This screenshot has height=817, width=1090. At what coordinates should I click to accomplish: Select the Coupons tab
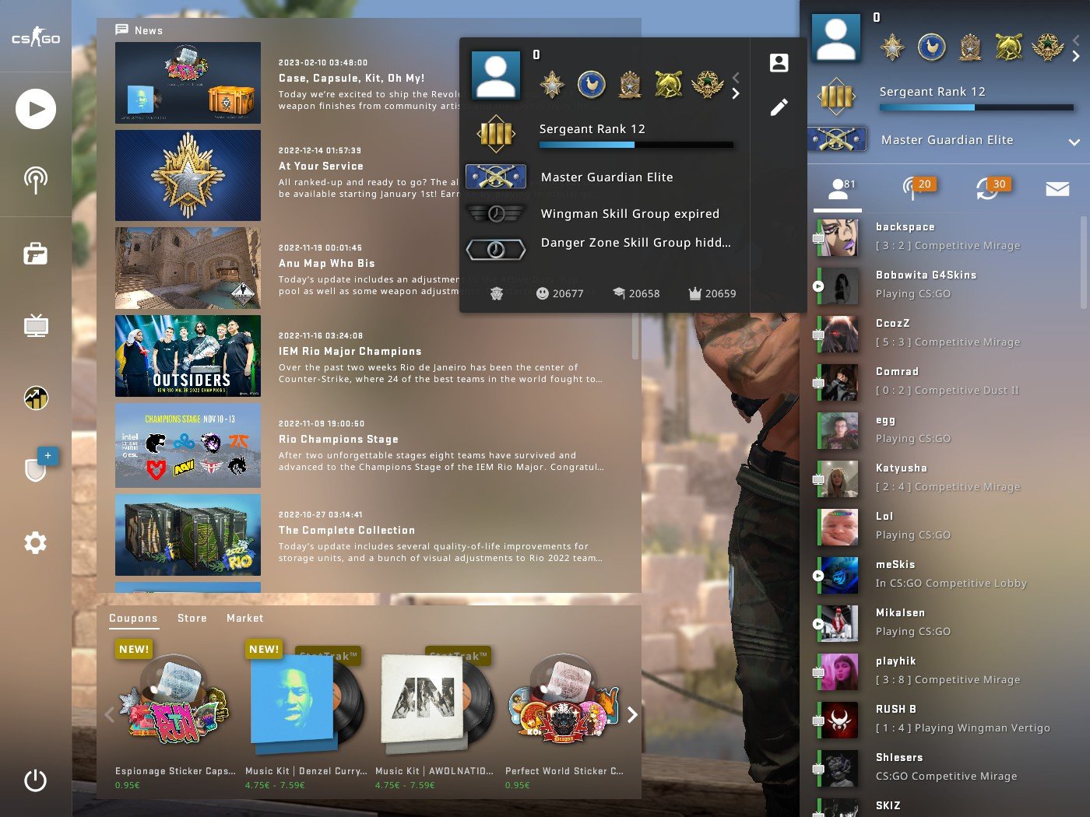pyautogui.click(x=133, y=618)
